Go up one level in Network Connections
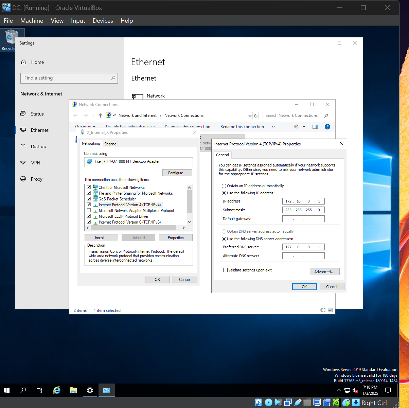 (x=101, y=116)
